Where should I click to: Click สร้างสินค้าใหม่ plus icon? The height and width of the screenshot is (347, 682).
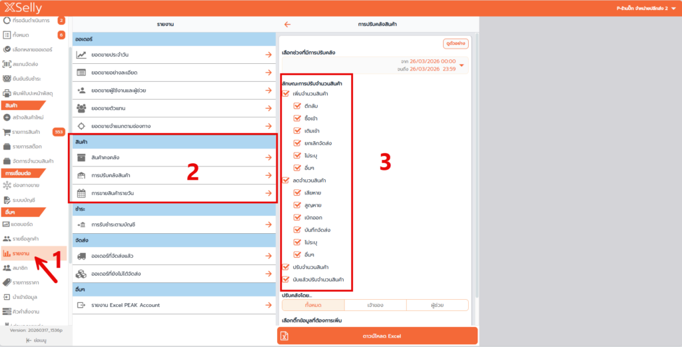[x=7, y=117]
